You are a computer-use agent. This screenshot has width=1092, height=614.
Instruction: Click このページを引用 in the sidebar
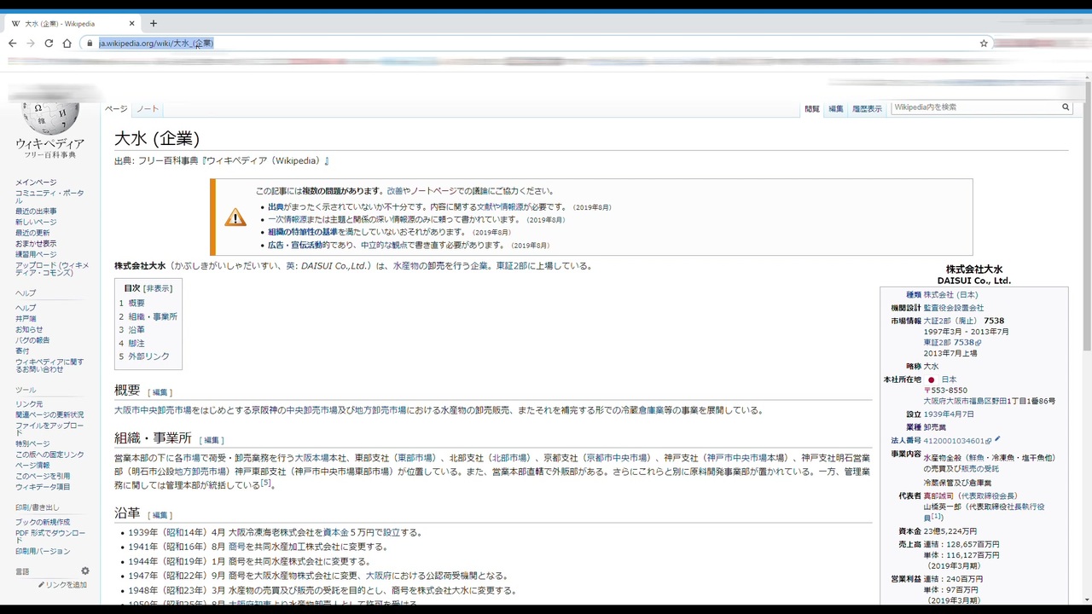[43, 476]
